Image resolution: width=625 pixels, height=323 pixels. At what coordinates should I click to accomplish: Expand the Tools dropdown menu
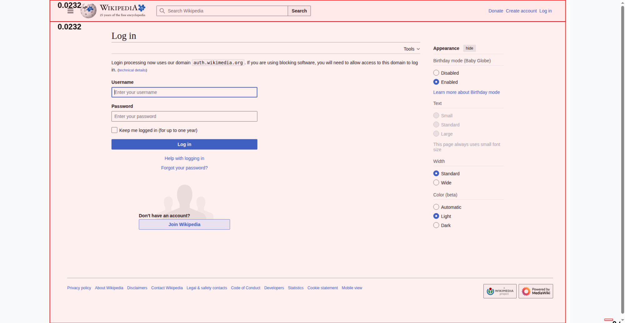point(411,49)
